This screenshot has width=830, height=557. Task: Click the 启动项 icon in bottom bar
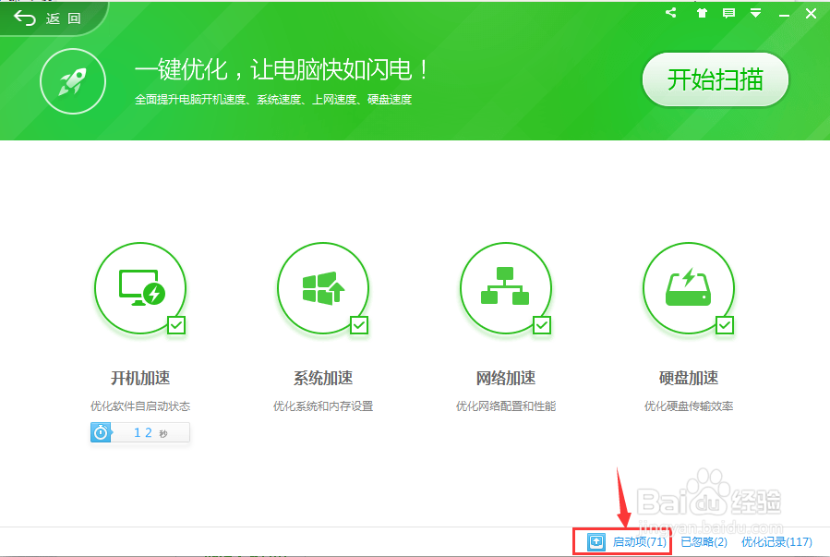point(596,541)
